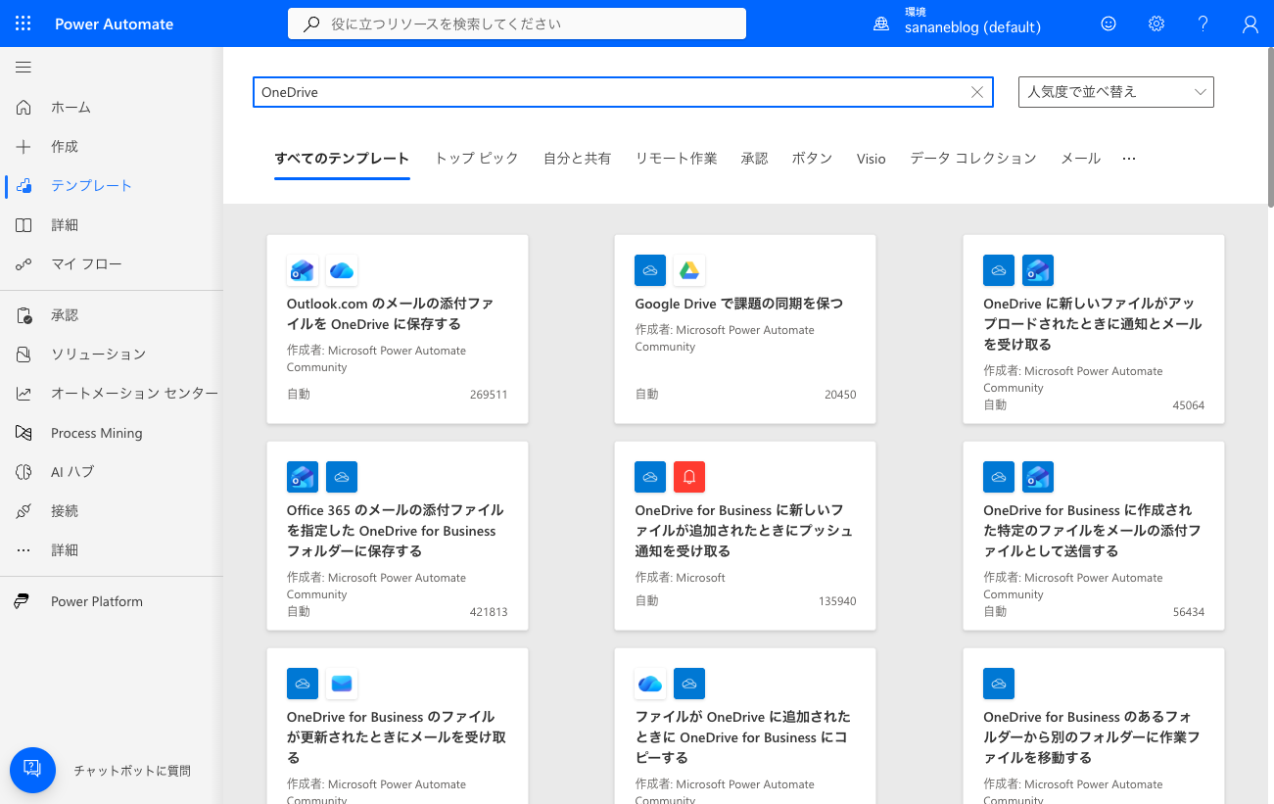
Task: Switch to All templates tab
Action: coord(342,158)
